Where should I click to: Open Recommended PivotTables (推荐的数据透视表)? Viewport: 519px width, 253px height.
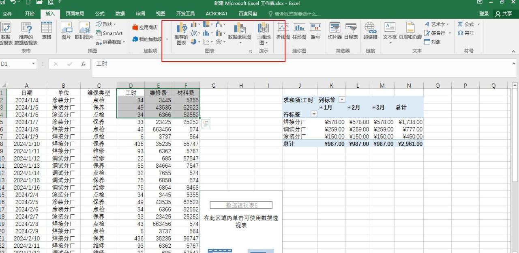(x=26, y=32)
